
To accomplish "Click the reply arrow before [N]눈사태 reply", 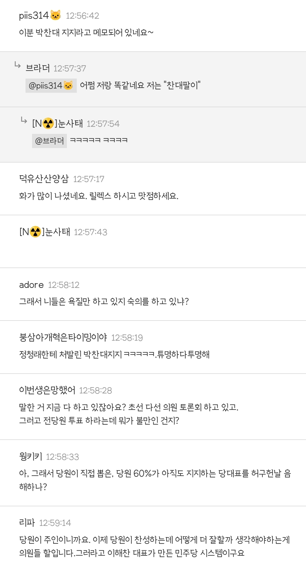I will click(24, 121).
